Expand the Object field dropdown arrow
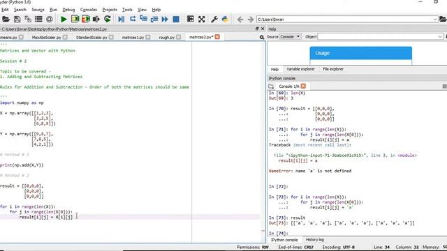Viewport: 447px width, 251px height. 440,37
